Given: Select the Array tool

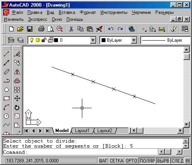Looking at the screenshot, I should [17, 90].
